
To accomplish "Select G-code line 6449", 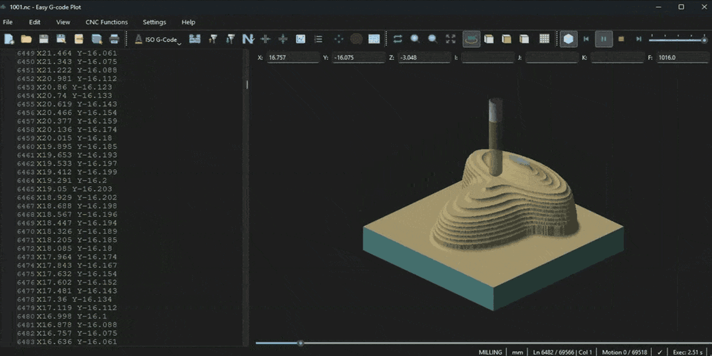I will pos(67,53).
